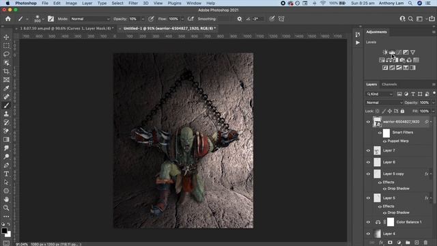Toggle visibility of Smart Filters
The image size is (437, 246).
pyautogui.click(x=380, y=133)
